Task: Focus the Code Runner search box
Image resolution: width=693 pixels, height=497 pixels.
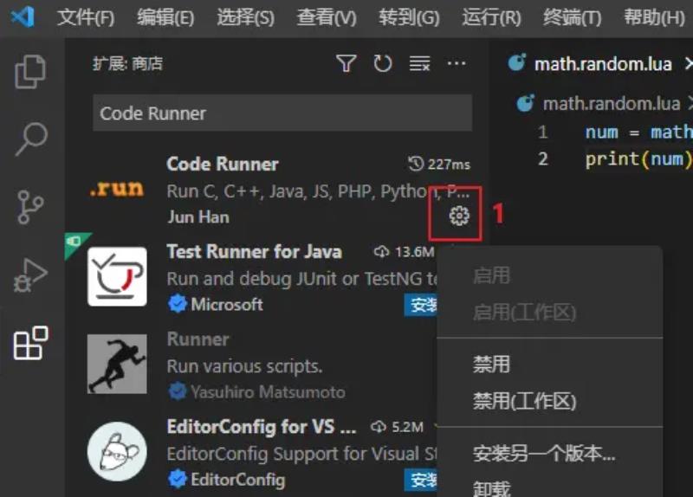Action: coord(282,113)
